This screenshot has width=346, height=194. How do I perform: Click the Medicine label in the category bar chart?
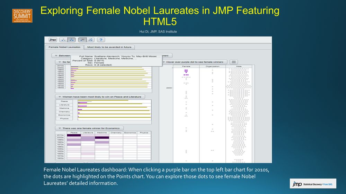coord(64,108)
